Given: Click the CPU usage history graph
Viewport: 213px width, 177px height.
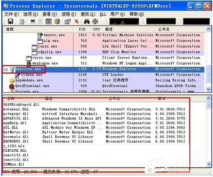Looking at the screenshot, I should pyautogui.click(x=124, y=21).
